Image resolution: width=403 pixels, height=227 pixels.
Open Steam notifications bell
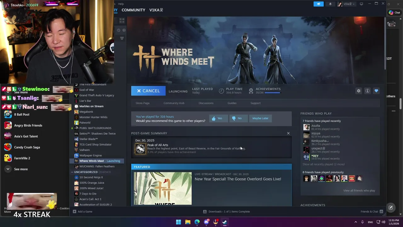pos(330,4)
